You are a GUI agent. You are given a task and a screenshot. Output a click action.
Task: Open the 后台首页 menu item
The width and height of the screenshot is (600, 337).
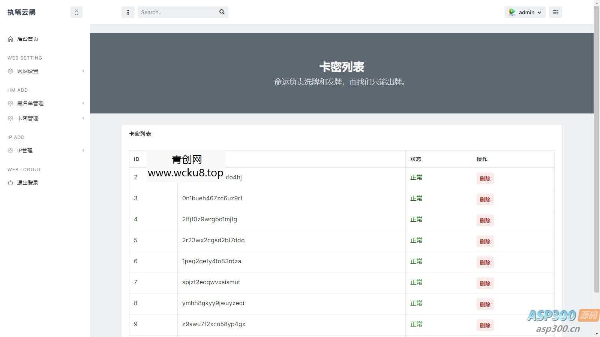coord(27,39)
